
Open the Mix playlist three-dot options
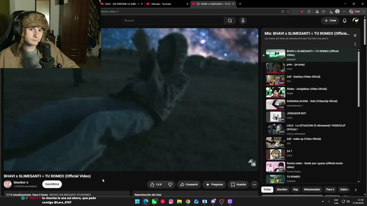tap(355, 44)
